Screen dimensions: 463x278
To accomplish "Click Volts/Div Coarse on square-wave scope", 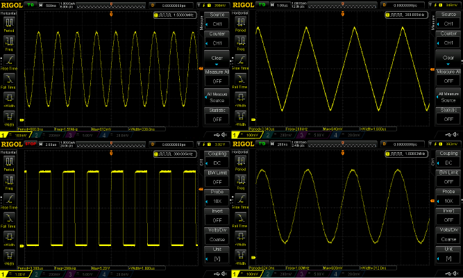I will pyautogui.click(x=217, y=236).
